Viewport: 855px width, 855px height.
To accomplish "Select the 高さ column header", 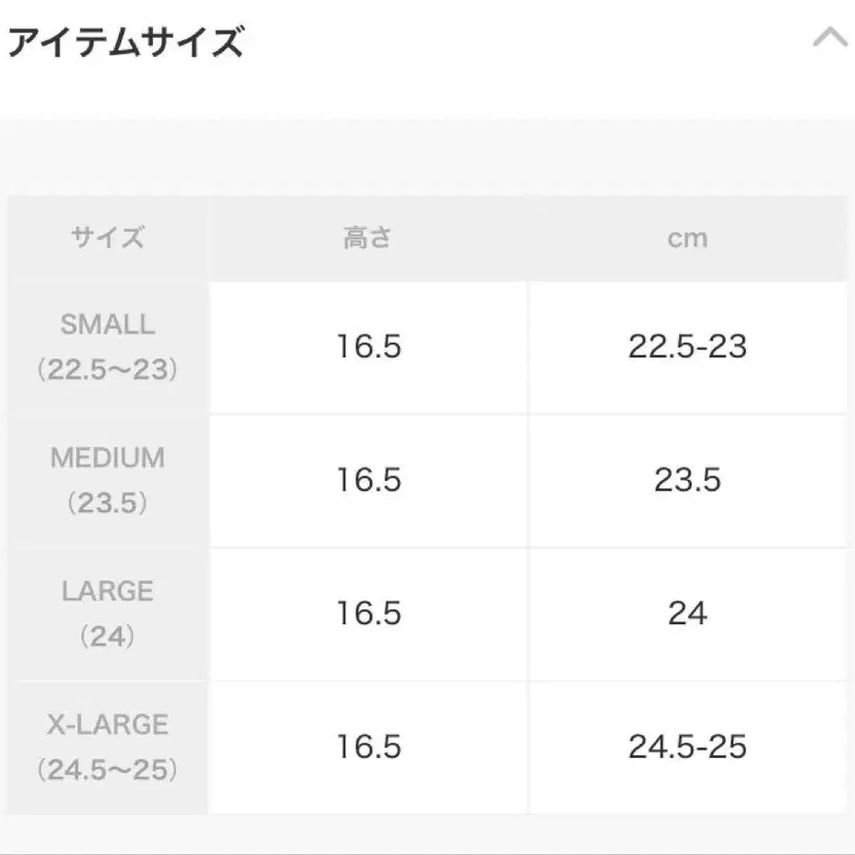I will click(368, 237).
